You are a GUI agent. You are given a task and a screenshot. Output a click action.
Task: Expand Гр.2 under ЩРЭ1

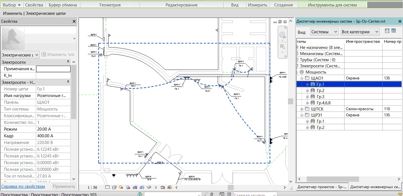pyautogui.click(x=308, y=127)
